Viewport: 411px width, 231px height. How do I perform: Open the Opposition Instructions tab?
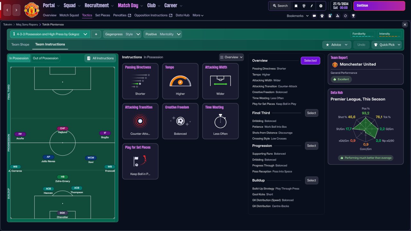(x=153, y=15)
